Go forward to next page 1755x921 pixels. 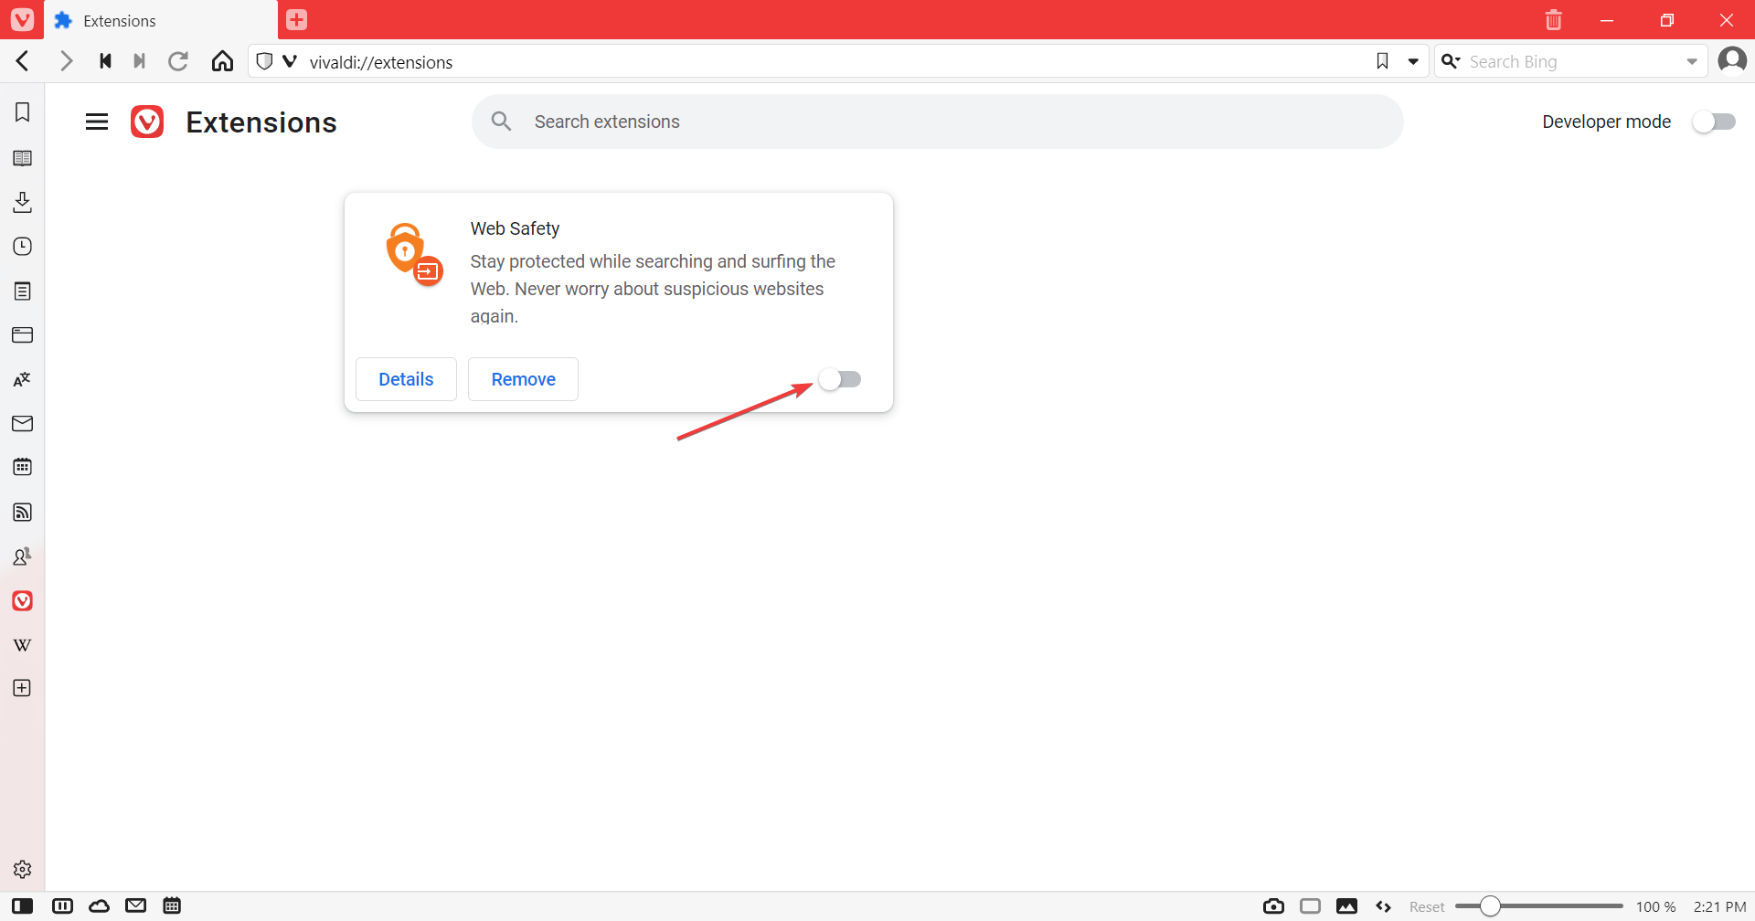[x=66, y=61]
